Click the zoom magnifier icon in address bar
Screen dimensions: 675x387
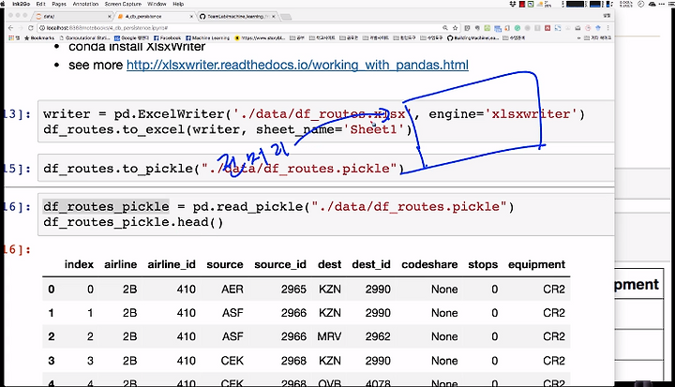coord(445,28)
